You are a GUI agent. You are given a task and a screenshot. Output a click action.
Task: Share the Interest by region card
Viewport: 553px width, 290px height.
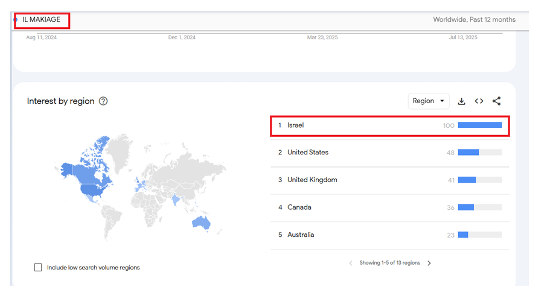(497, 101)
